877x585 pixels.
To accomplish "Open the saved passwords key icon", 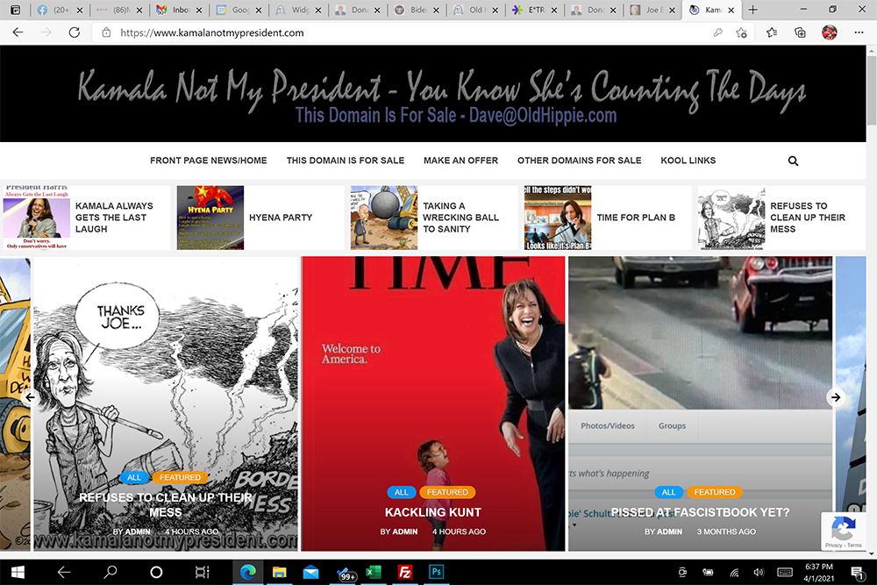I will [718, 32].
